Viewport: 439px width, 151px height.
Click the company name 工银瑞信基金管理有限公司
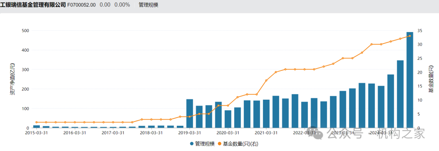[x=33, y=5]
